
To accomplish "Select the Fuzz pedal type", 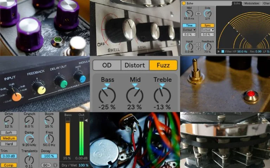I will (x=163, y=65).
